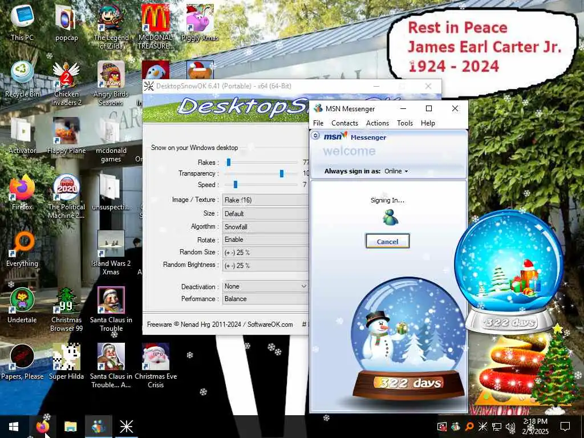
Task: Open the This PC desktop icon
Action: coord(22,22)
